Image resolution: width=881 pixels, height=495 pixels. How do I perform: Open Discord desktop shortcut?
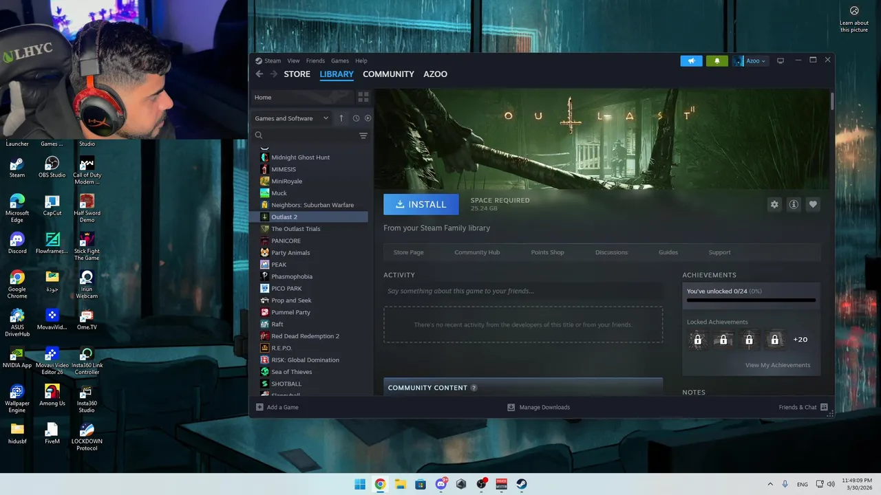pyautogui.click(x=17, y=243)
